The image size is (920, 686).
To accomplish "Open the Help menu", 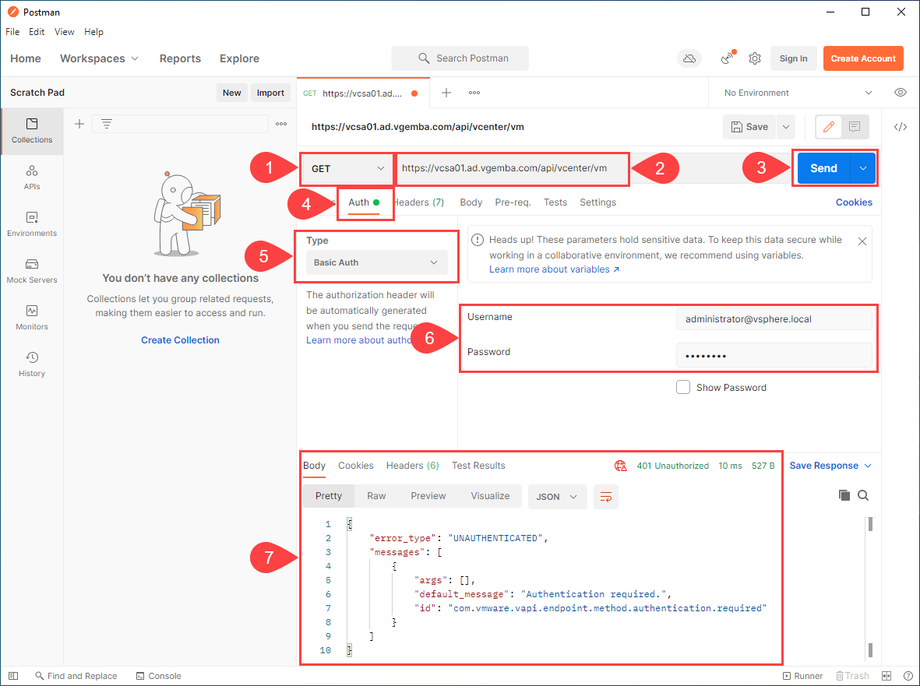I will click(x=93, y=32).
